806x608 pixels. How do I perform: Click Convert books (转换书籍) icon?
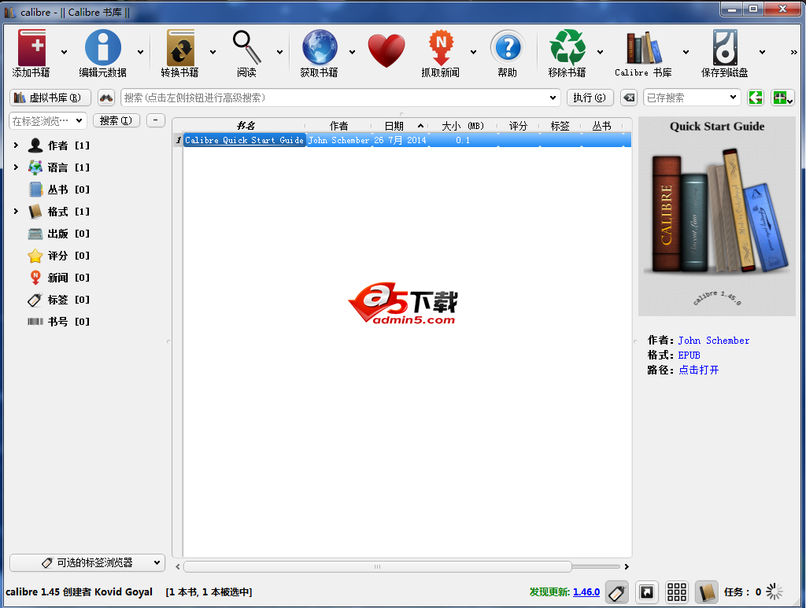(180, 47)
